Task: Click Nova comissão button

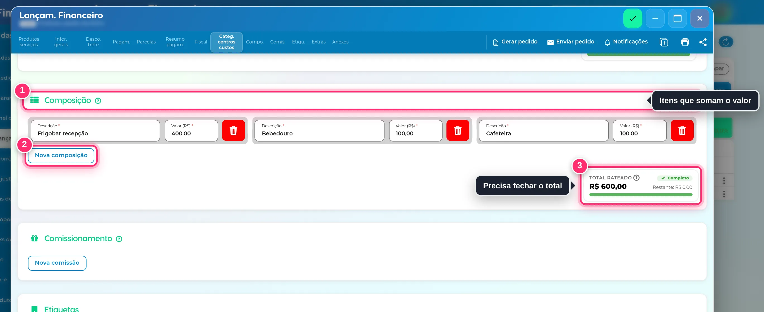Action: point(57,263)
